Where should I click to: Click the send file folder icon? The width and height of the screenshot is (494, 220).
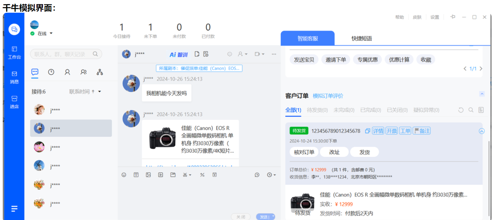[173, 175]
